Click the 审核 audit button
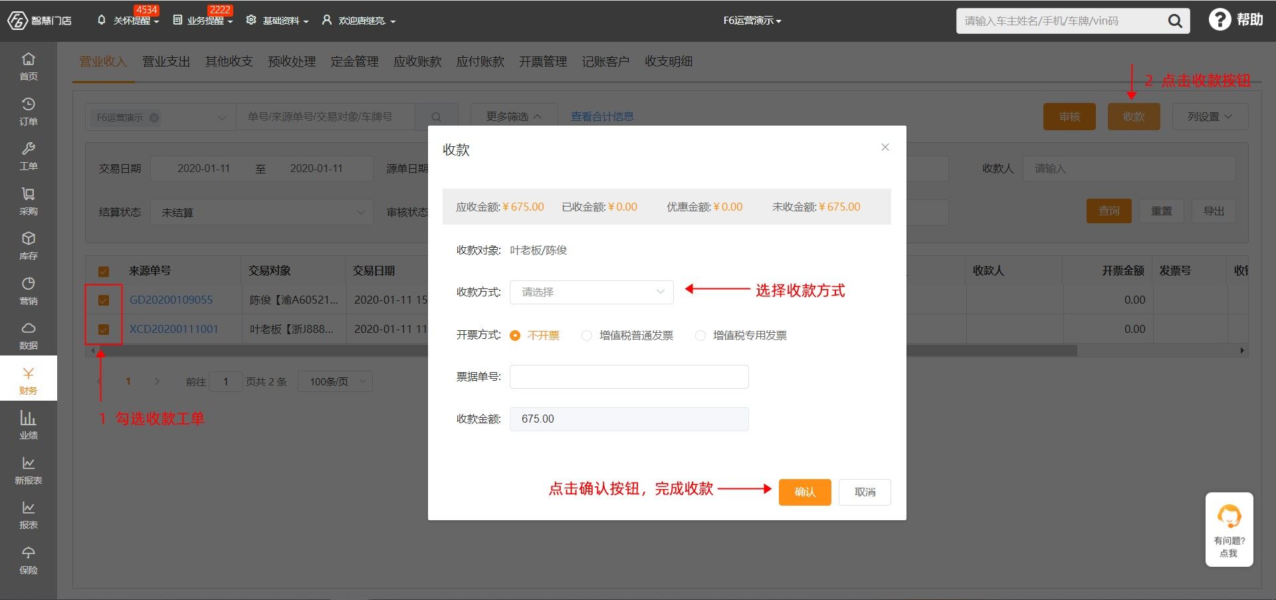 pyautogui.click(x=1069, y=116)
